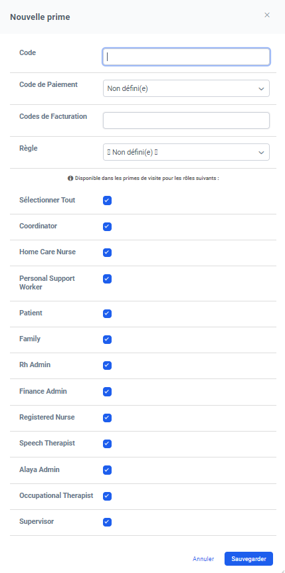285x573 pixels.
Task: Click the Annuler link
Action: point(203,559)
